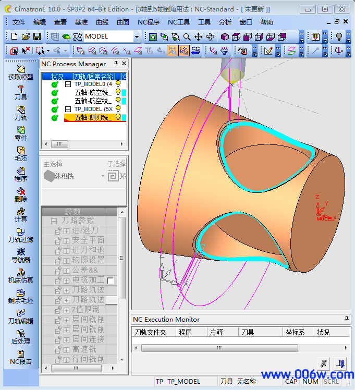The height and width of the screenshot is (390, 355).
Task: Click the 读取模型 sidebar icon
Action: [21, 73]
